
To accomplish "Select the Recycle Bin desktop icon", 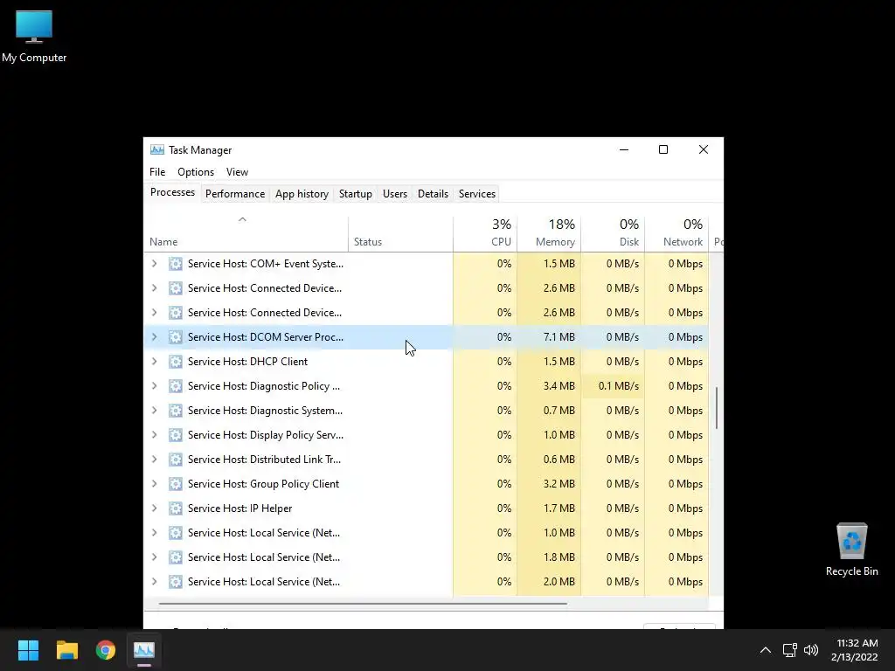I will pyautogui.click(x=851, y=550).
